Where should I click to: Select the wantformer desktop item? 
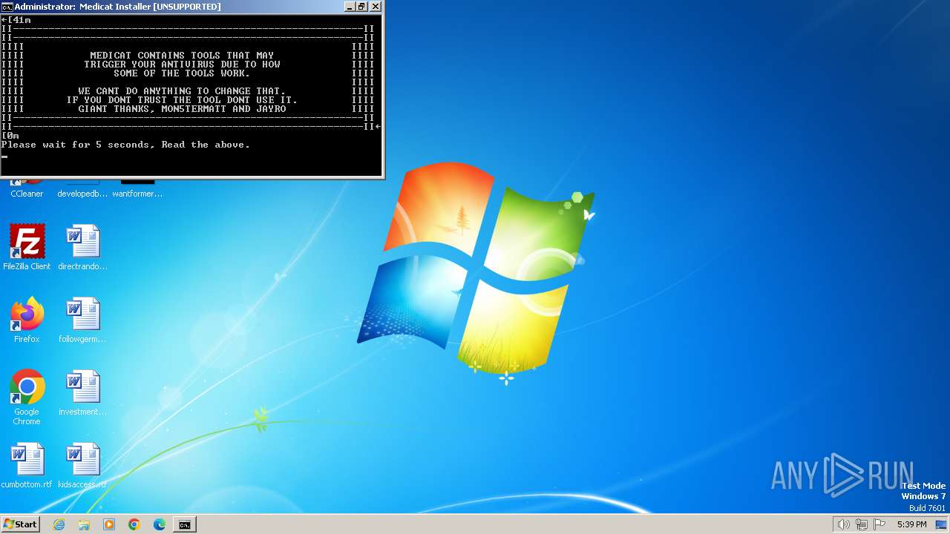137,194
